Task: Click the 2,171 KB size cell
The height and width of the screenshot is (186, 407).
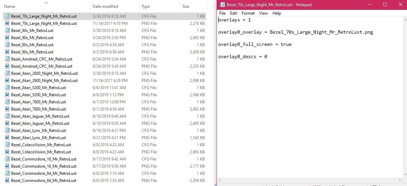Action: [x=197, y=166]
